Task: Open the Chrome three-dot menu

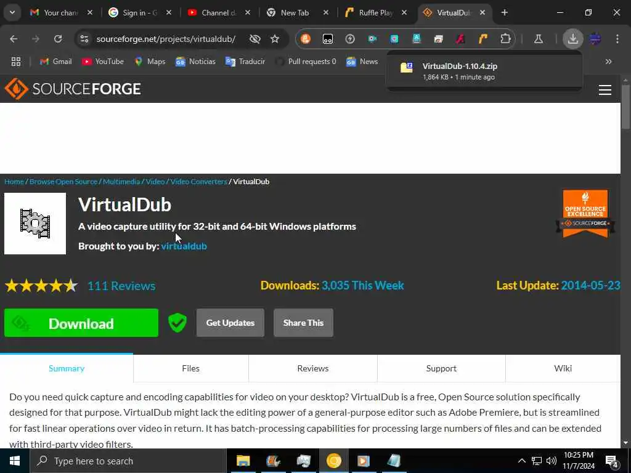Action: [x=617, y=39]
